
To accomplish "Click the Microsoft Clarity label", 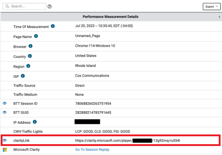I will pos(26,150).
